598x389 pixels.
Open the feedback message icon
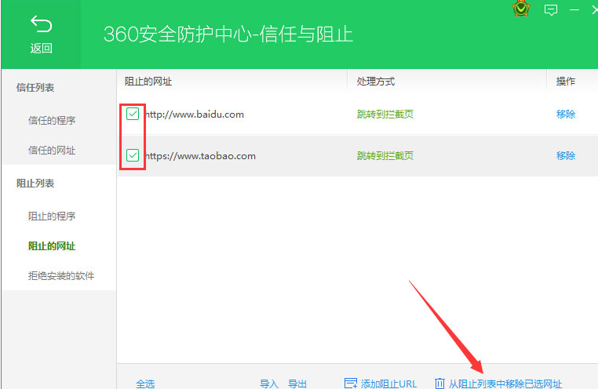551,9
